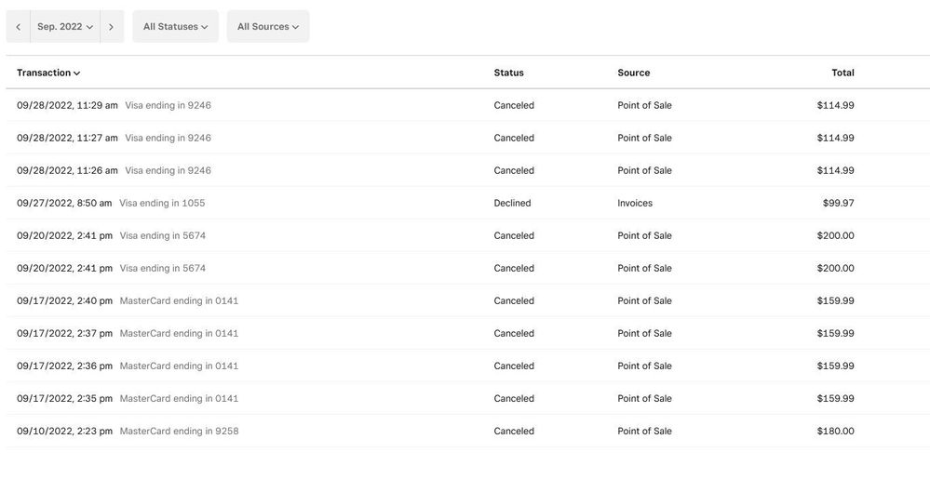This screenshot has height=479, width=930.
Task: Open the 09/28/2022 11:26 am transaction
Action: tap(67, 170)
